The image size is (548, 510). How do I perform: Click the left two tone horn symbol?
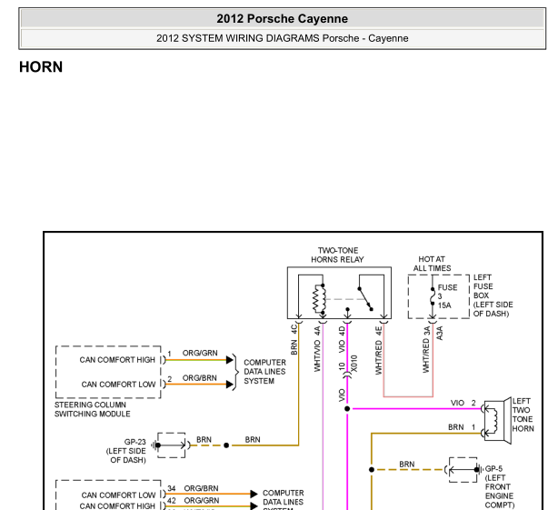click(x=498, y=421)
